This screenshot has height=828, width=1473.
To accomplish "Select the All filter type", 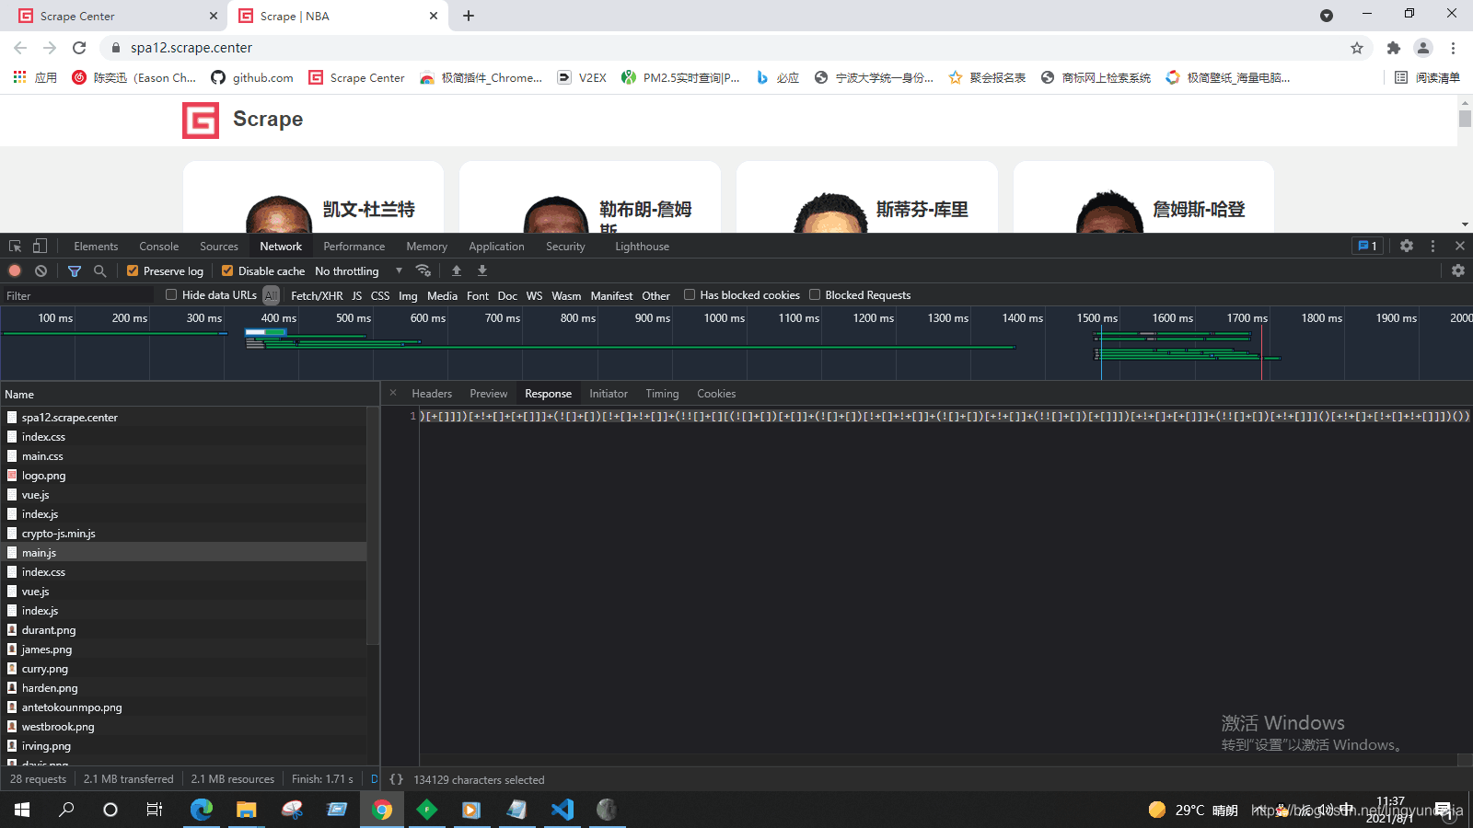I will [x=271, y=295].
